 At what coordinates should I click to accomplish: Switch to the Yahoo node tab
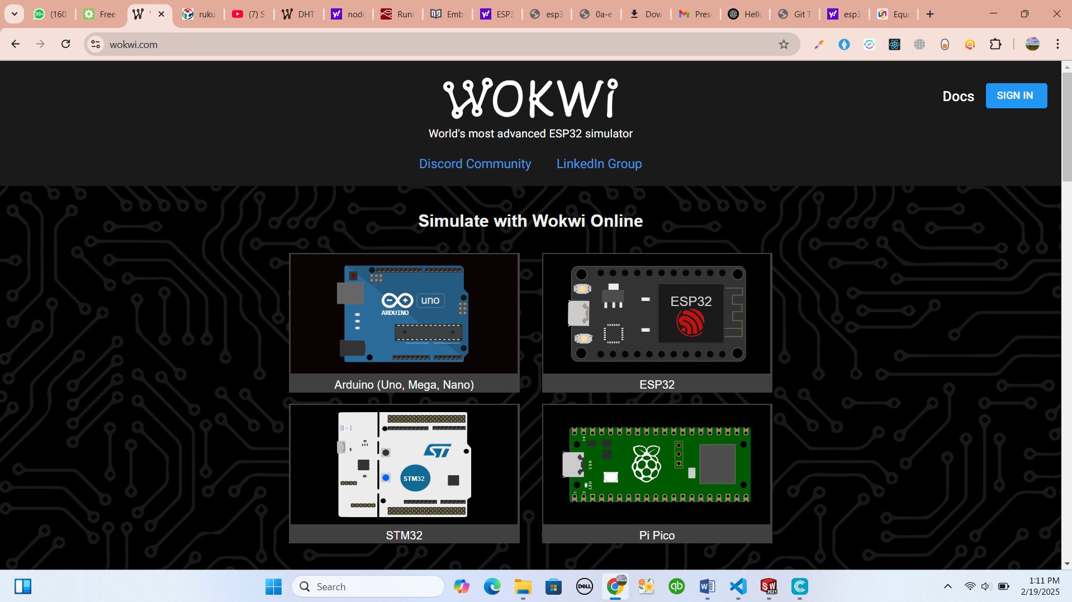[x=349, y=14]
